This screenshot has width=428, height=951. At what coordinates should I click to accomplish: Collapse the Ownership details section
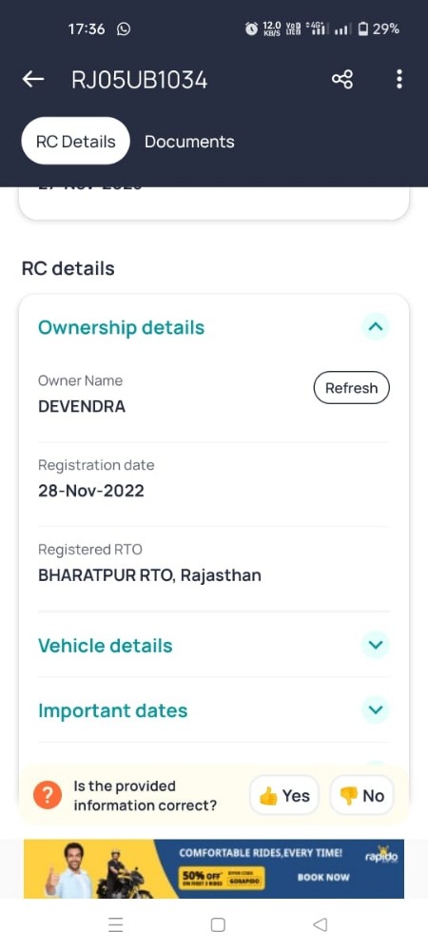pyautogui.click(x=376, y=327)
